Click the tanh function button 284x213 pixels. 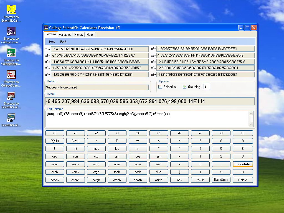coord(117,172)
